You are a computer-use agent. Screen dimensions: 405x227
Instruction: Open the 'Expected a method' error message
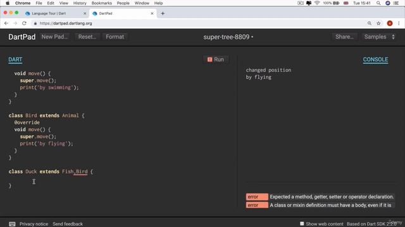[320, 197]
